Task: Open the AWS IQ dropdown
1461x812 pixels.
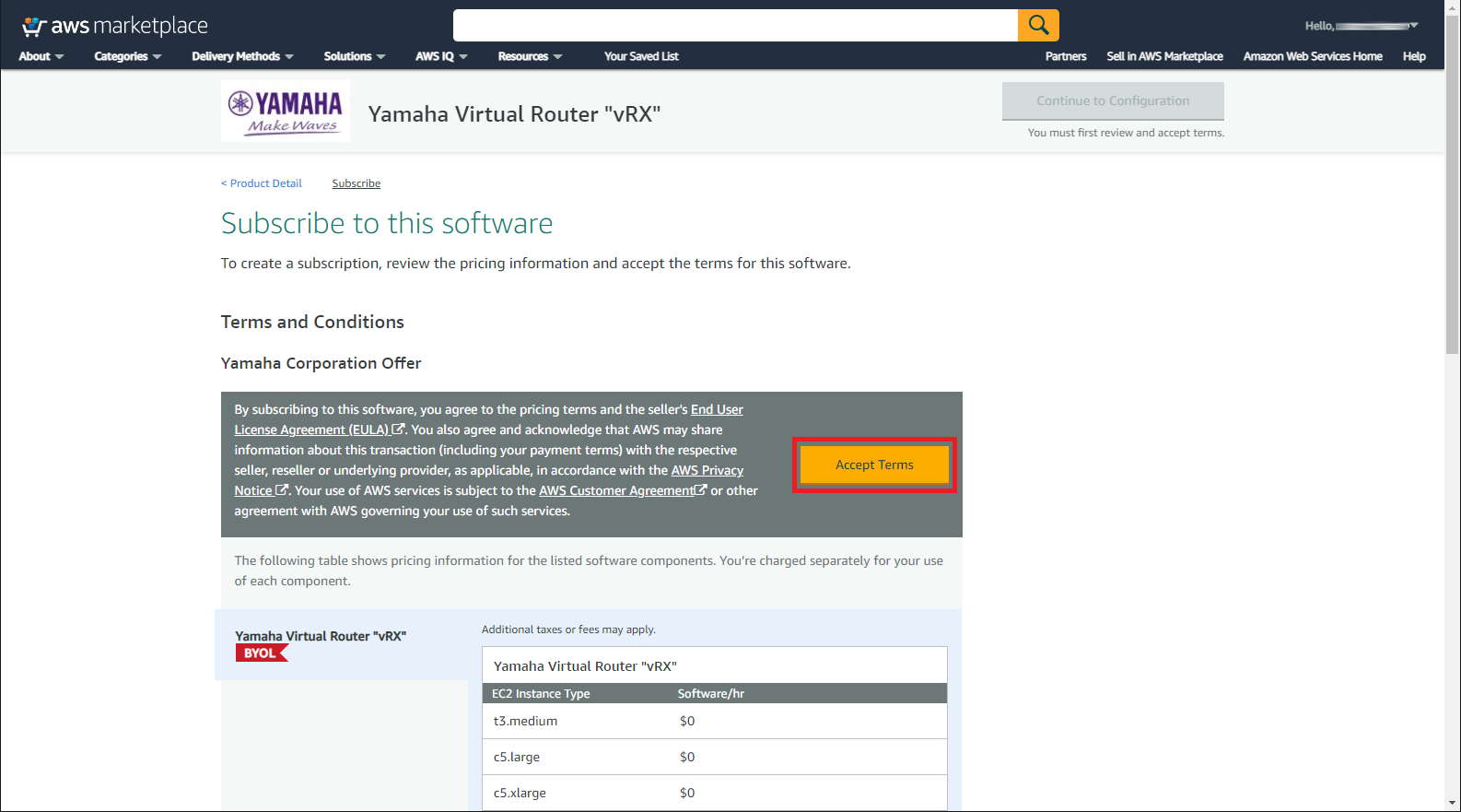Action: pyautogui.click(x=441, y=56)
